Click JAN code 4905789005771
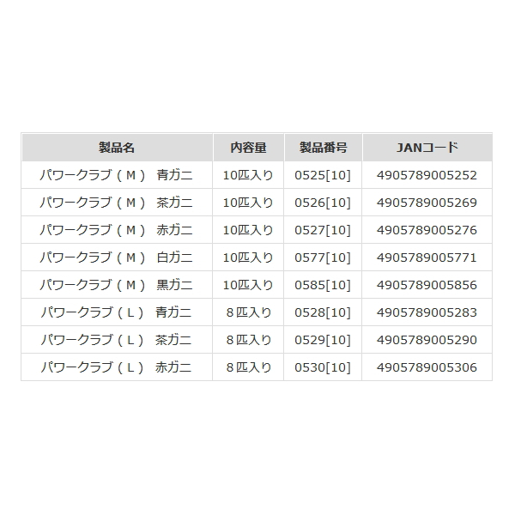The image size is (515, 515). click(427, 257)
